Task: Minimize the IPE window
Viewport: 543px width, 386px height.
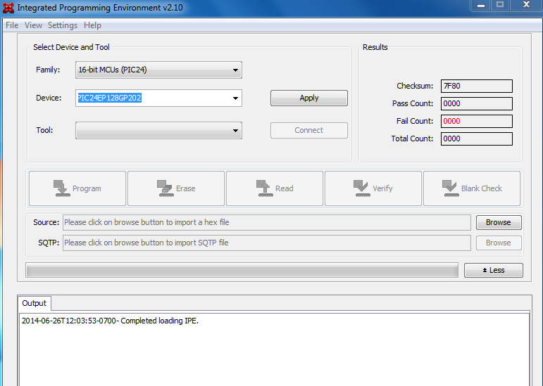Action: pyautogui.click(x=481, y=5)
